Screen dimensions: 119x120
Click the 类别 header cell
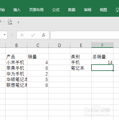pos(81,57)
